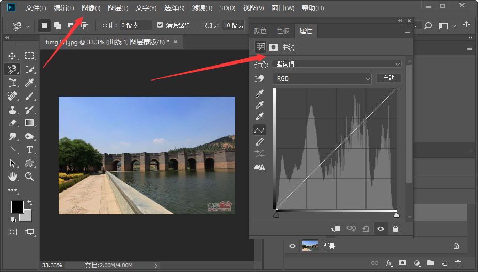Click white point input slider under curve
The image size is (478, 272).
[396, 215]
